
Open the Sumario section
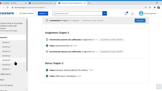pos(3,37)
